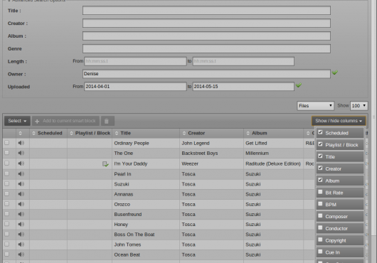Enable the Copyright column

point(320,240)
